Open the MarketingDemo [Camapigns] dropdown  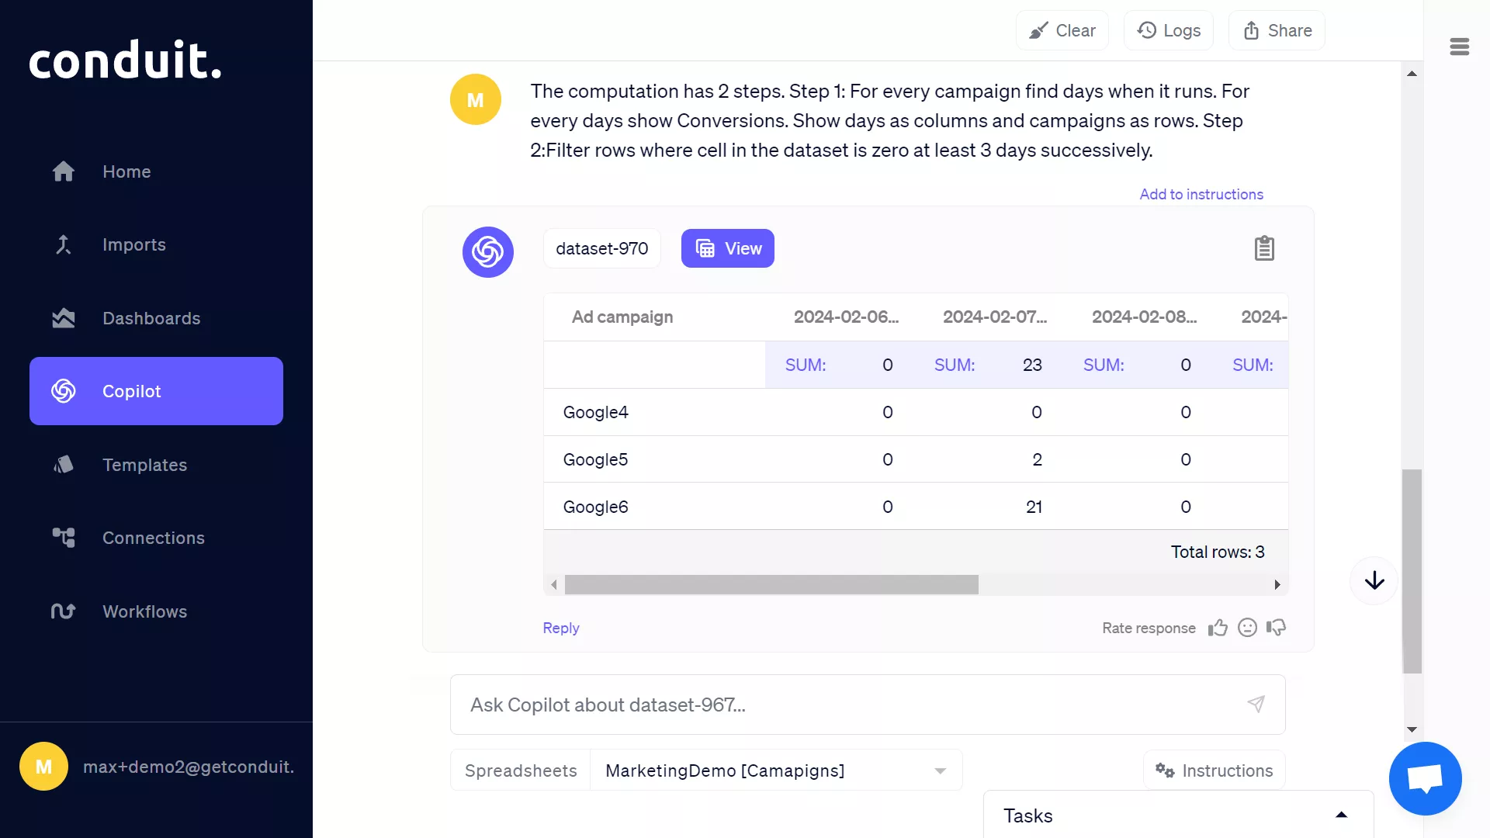[776, 770]
